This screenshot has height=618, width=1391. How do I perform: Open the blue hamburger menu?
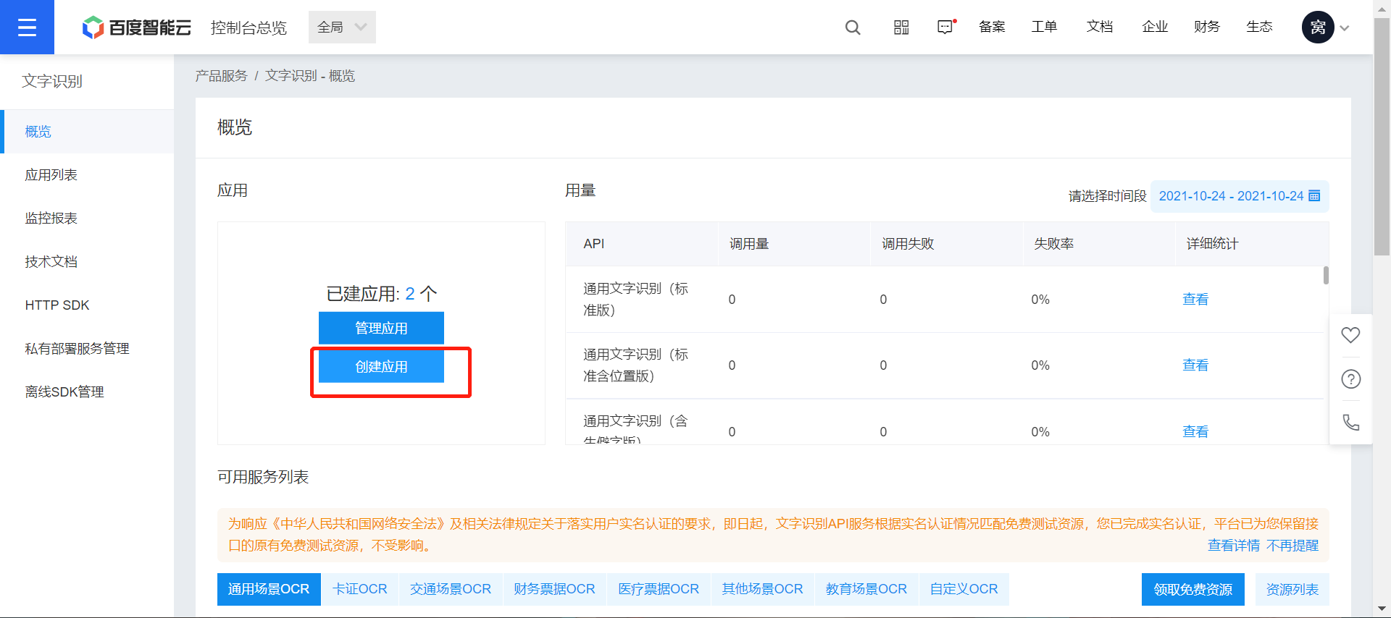[27, 27]
